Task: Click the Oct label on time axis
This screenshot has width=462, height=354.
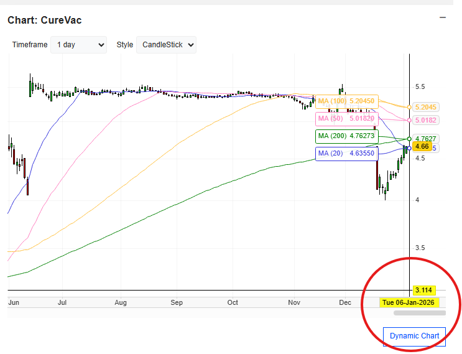Action: tap(233, 303)
